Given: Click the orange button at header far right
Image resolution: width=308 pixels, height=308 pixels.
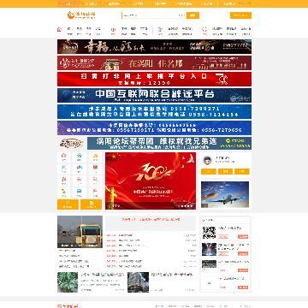Looking at the screenshot, I should (x=240, y=15).
